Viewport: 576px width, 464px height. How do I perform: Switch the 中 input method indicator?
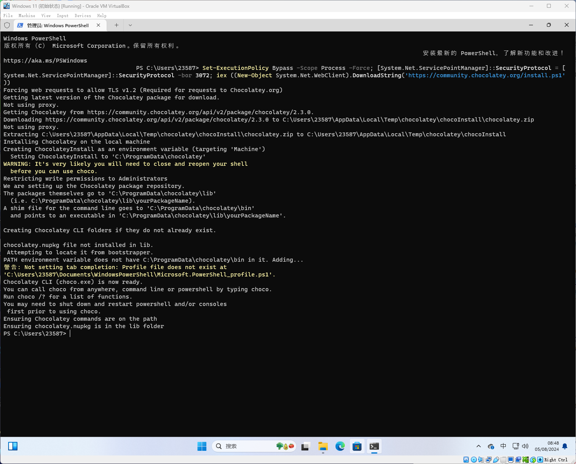(503, 446)
